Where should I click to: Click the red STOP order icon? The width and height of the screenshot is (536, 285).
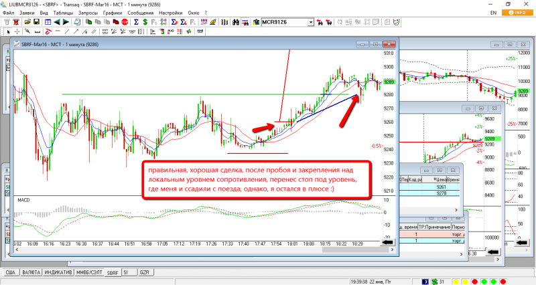point(125,22)
